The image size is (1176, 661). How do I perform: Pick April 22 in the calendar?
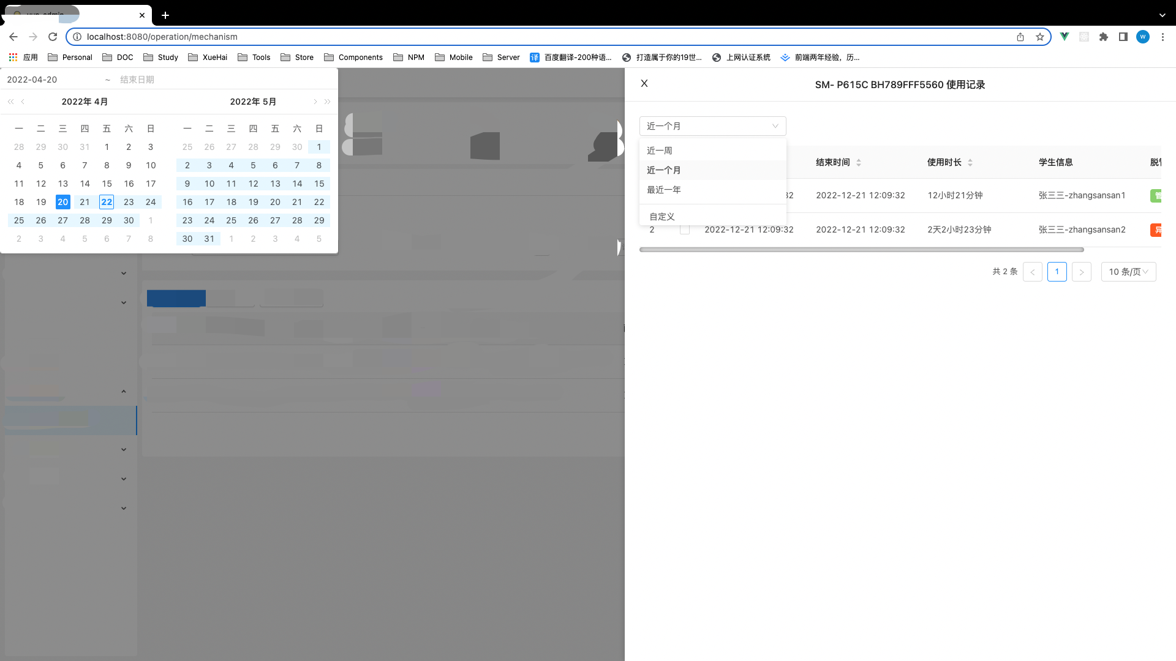click(x=107, y=202)
